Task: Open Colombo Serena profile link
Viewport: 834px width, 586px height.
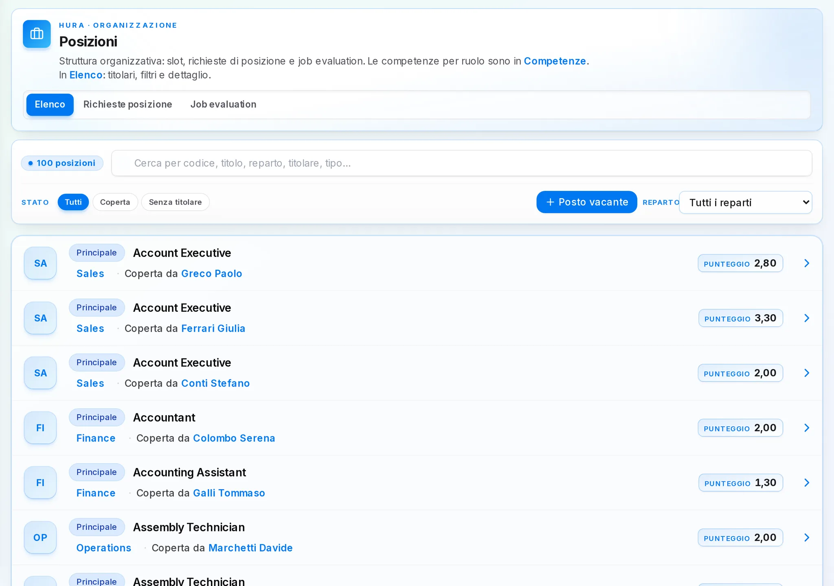Action: click(234, 438)
